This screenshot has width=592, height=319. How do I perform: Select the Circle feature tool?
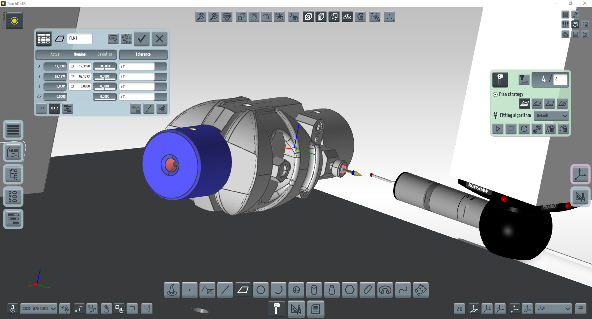coord(261,290)
